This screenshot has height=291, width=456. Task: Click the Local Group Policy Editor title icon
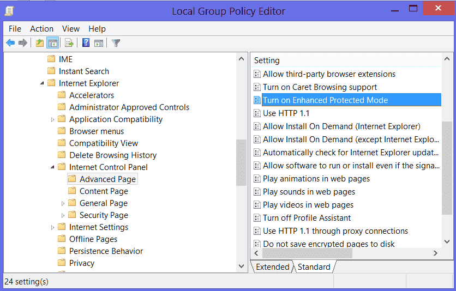(10, 11)
